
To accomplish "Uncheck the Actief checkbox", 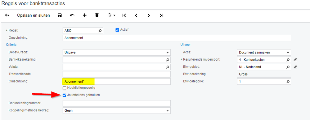I will pos(117,30).
